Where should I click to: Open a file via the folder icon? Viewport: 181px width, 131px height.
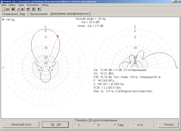[x=8, y=9]
